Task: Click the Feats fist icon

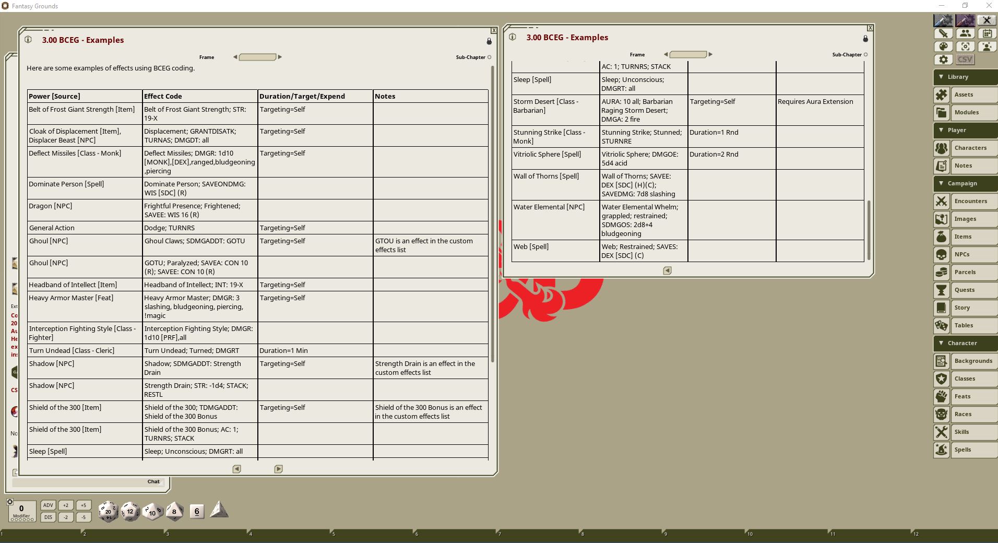Action: point(942,396)
